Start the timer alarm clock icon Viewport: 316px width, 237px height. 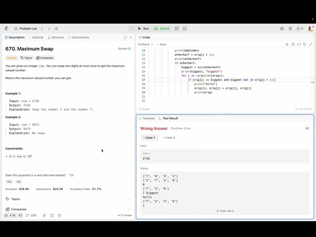(177, 29)
